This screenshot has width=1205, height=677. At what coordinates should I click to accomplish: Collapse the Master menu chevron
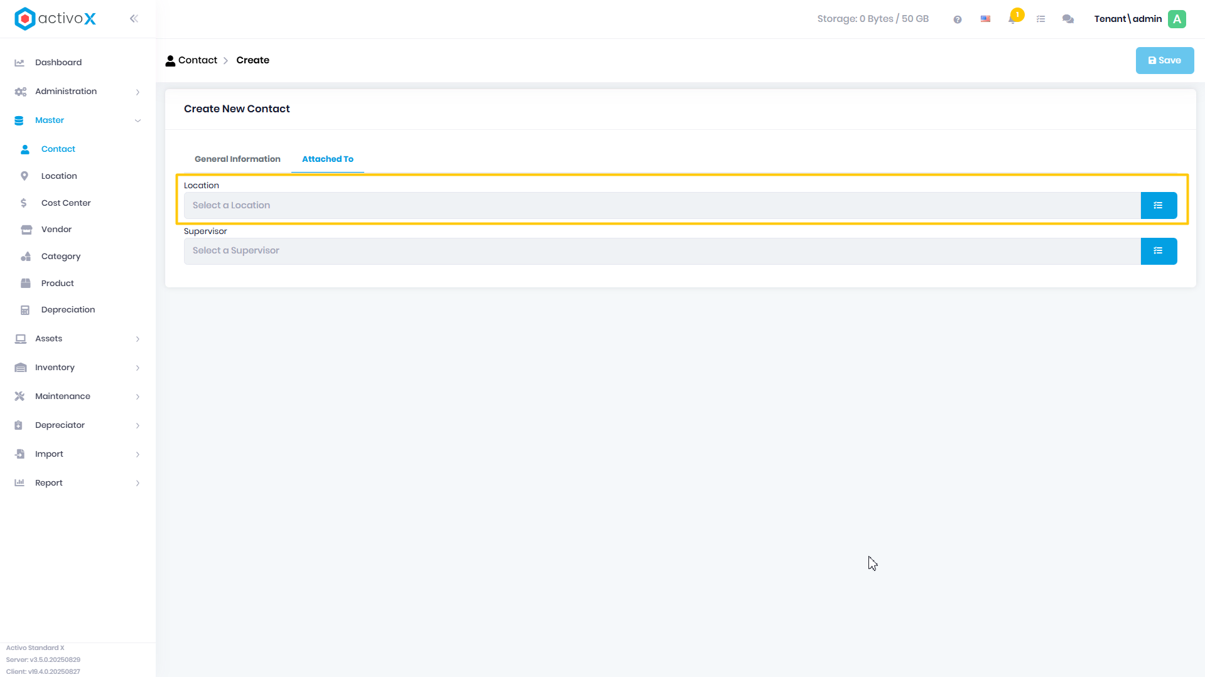pyautogui.click(x=138, y=121)
